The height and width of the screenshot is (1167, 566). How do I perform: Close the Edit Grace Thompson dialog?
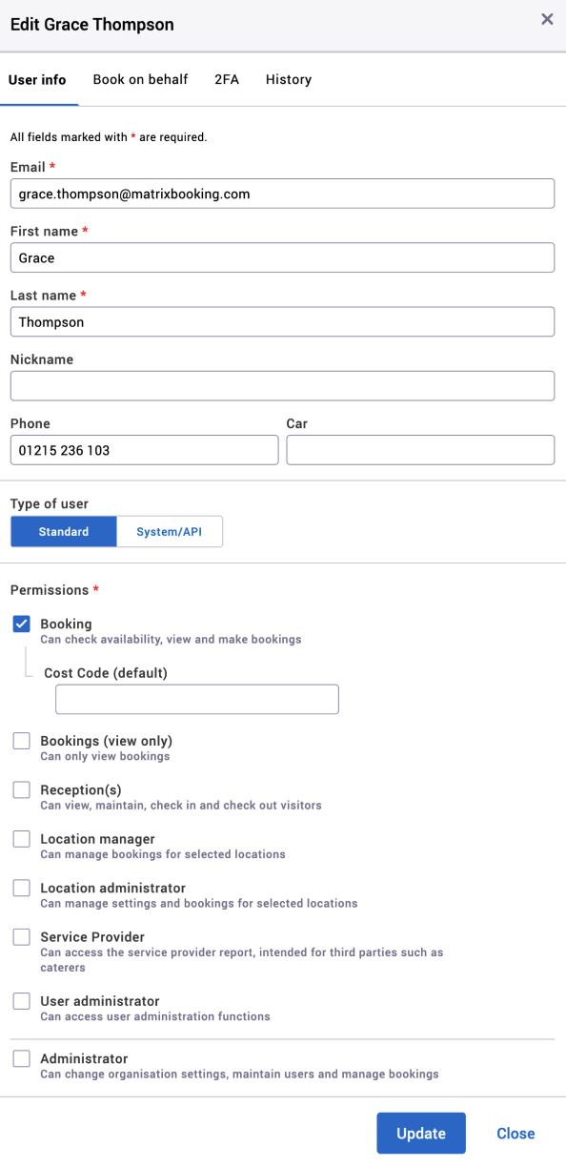click(x=547, y=19)
